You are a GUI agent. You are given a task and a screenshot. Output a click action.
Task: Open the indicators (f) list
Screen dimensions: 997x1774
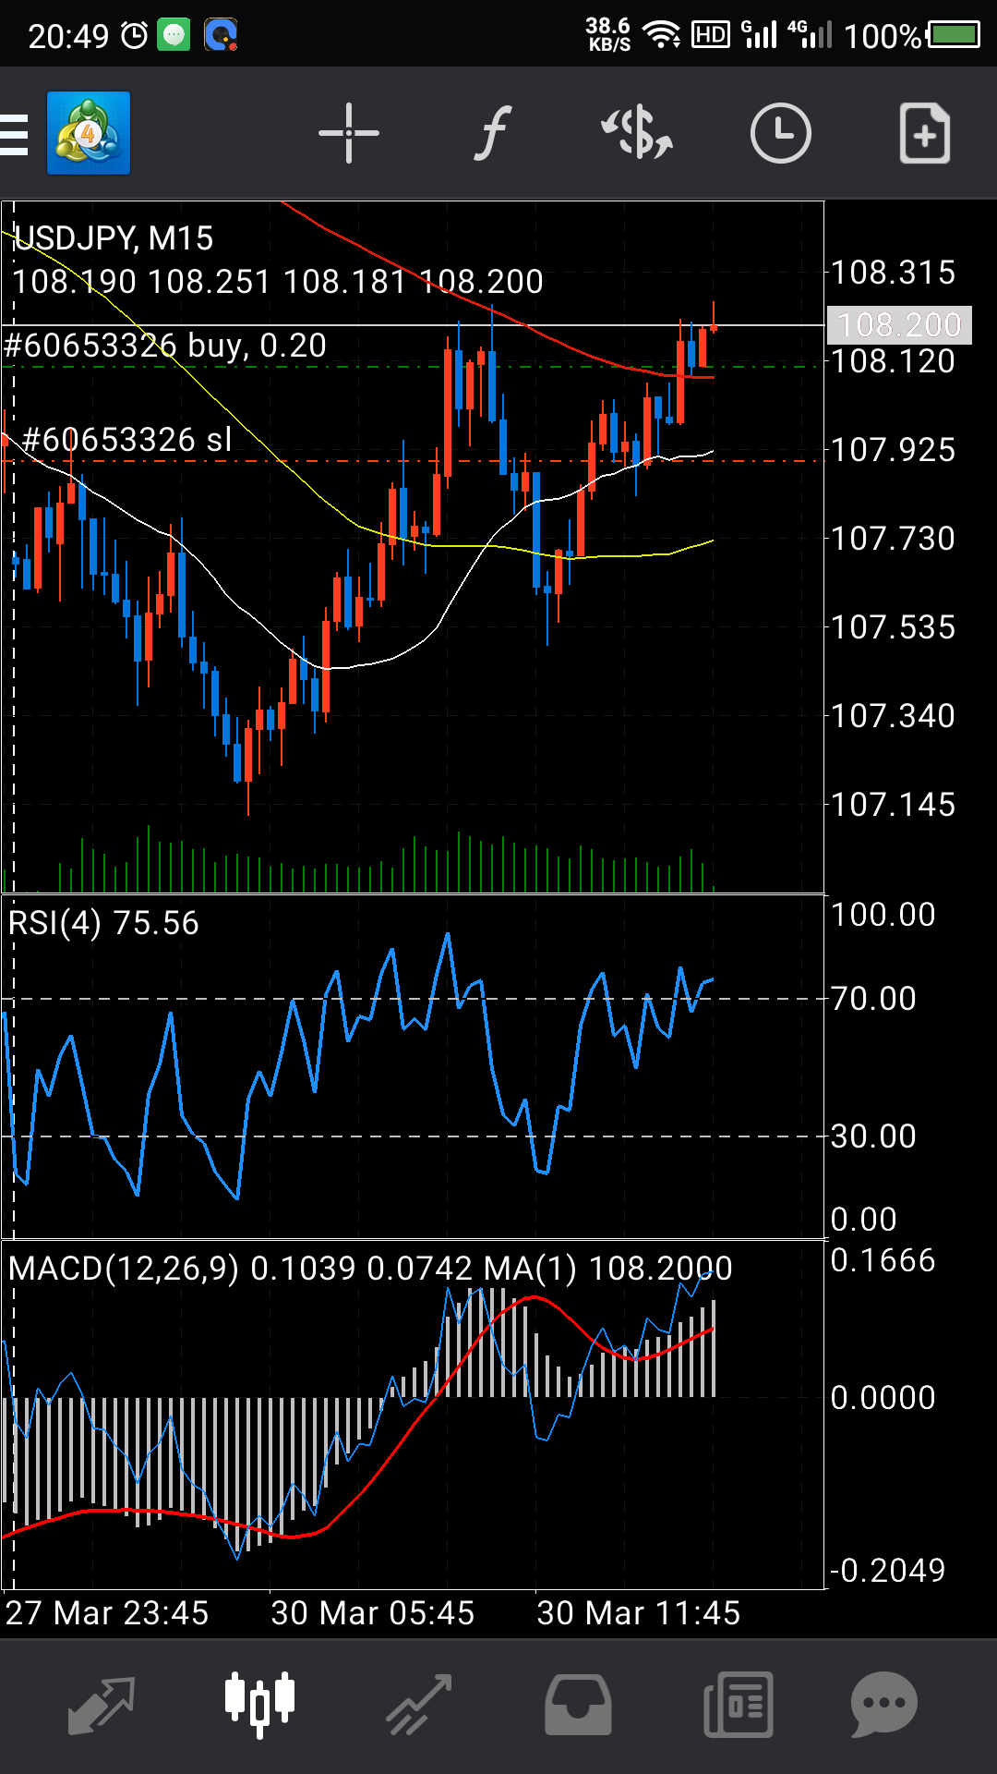[x=493, y=133]
